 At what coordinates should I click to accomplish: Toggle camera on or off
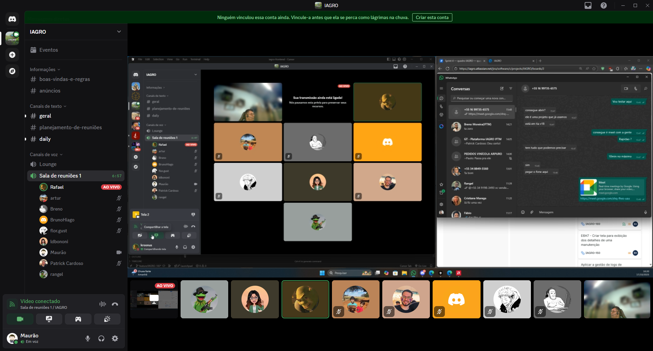[x=20, y=319]
